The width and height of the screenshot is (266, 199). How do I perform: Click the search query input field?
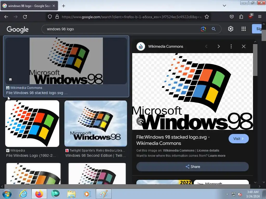coord(122,29)
